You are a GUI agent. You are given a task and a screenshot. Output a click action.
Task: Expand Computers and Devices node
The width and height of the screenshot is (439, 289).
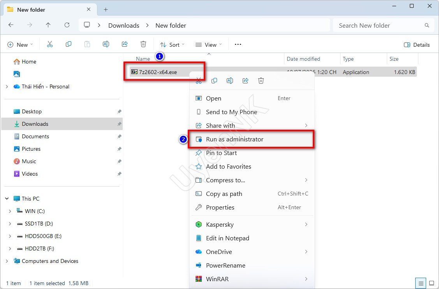coord(7,261)
